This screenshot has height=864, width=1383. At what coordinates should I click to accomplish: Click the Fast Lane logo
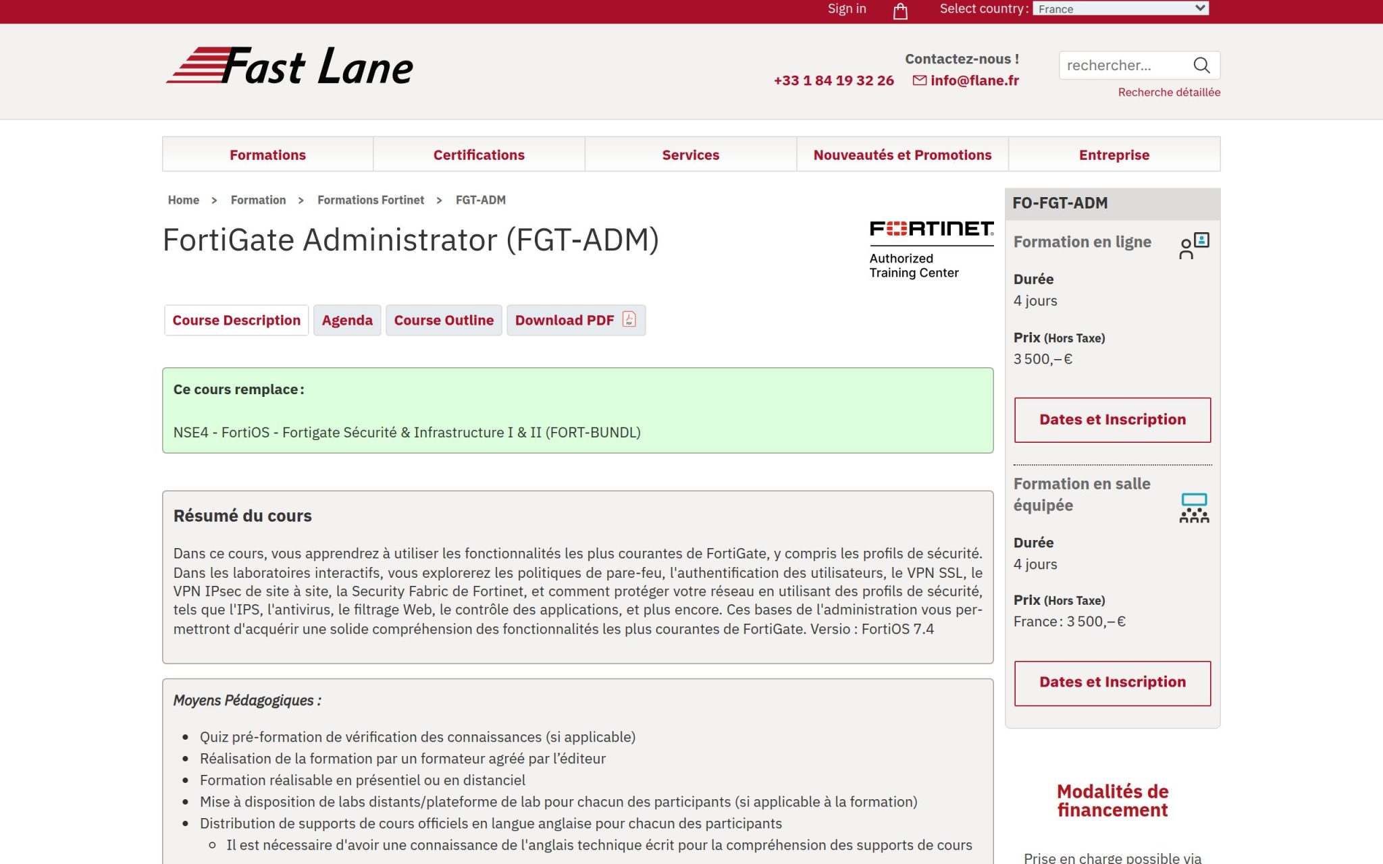click(x=290, y=66)
